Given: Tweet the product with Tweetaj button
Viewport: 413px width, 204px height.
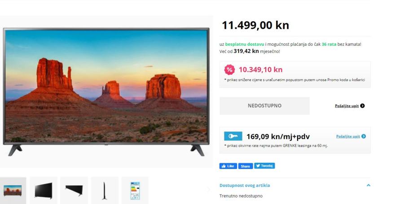Looking at the screenshot, I should (264, 165).
